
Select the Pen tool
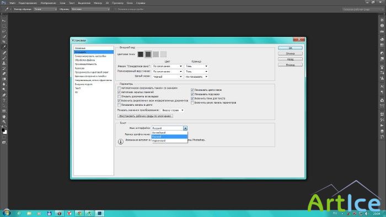tap(4, 95)
